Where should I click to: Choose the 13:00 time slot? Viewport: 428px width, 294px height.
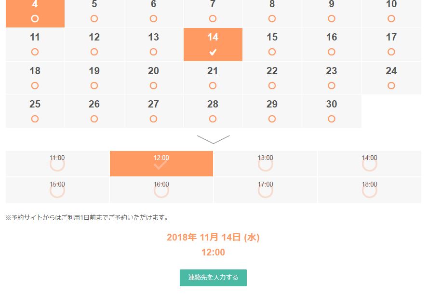(x=265, y=163)
